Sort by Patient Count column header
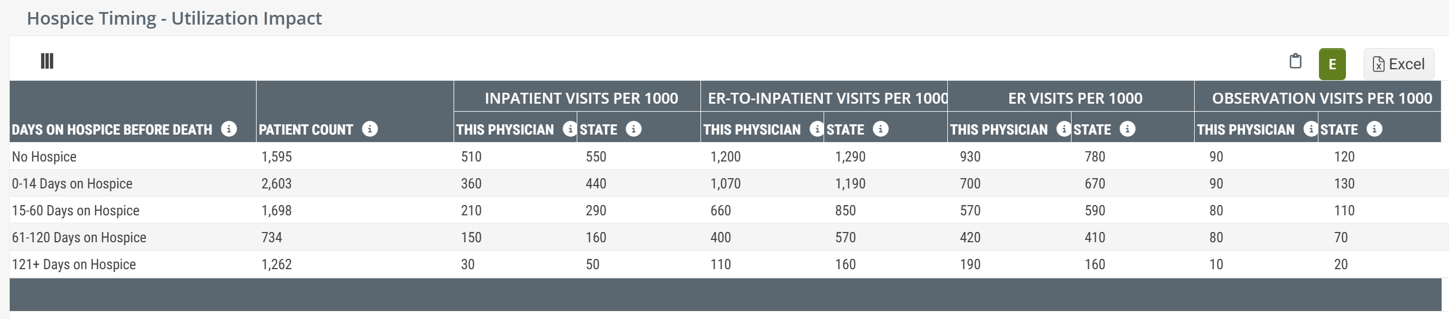Screen dimensions: 1449x319 [x=306, y=129]
